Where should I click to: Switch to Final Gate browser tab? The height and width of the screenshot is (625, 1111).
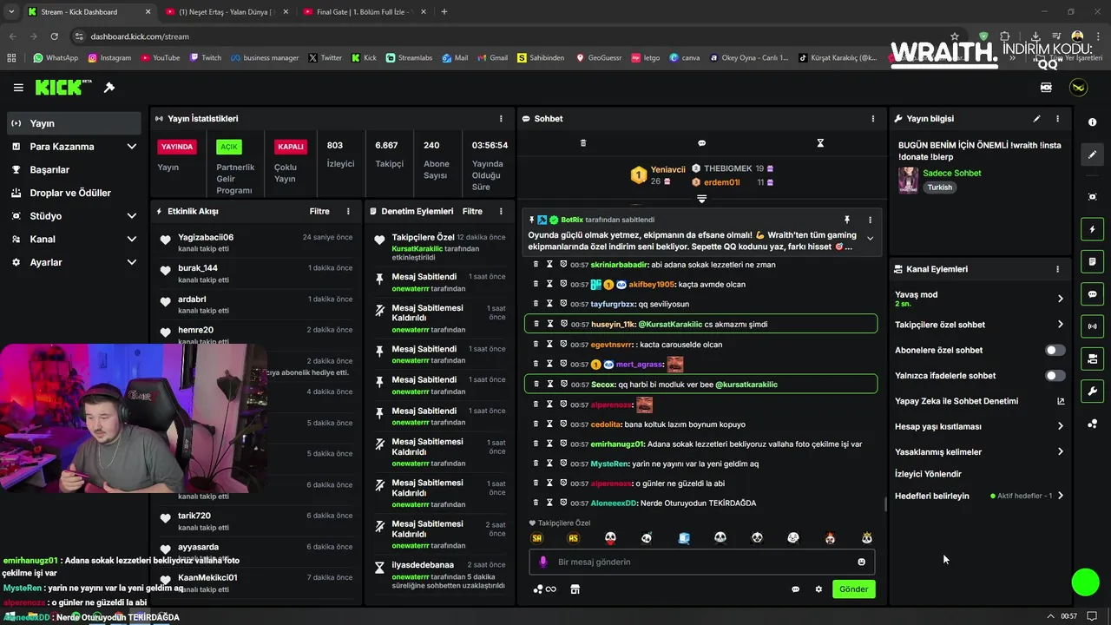point(363,12)
